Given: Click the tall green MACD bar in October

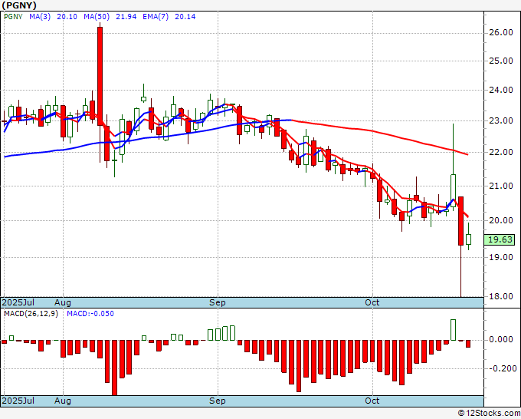Looking at the screenshot, I should 453,330.
